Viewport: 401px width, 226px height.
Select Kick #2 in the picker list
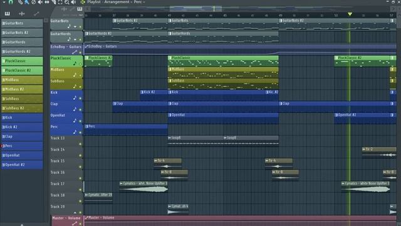[22, 127]
